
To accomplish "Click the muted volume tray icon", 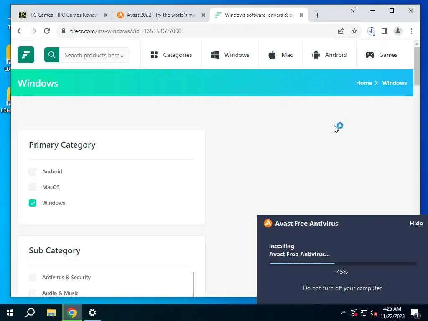I will [374, 313].
